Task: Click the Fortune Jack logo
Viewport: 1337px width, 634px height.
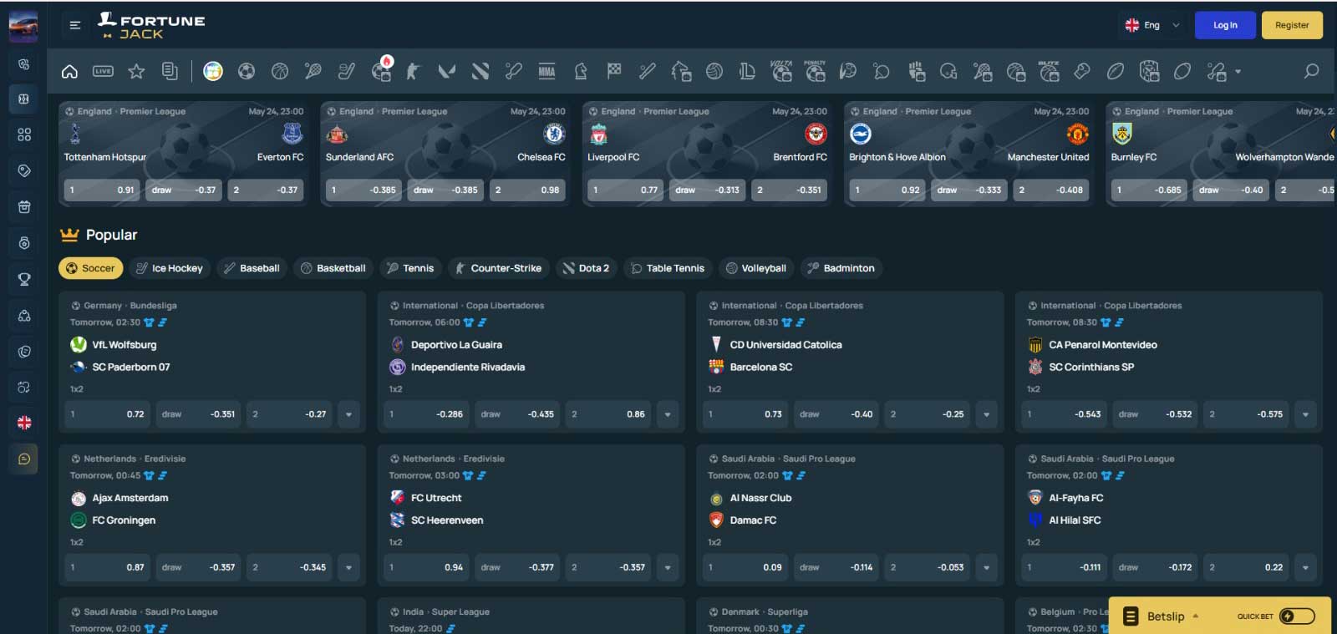Action: (151, 26)
